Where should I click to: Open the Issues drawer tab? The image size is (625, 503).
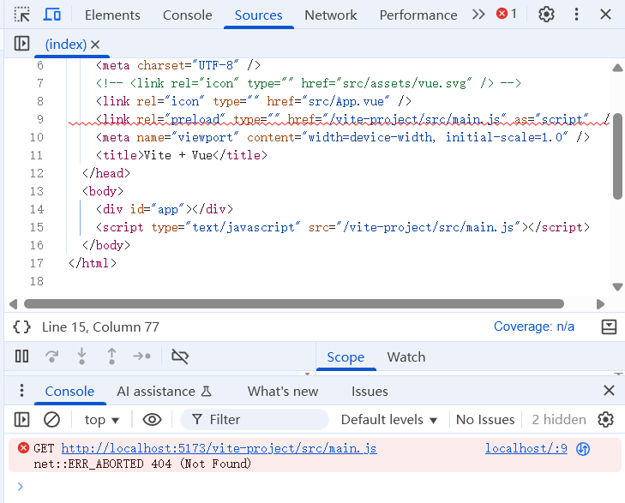click(x=370, y=392)
